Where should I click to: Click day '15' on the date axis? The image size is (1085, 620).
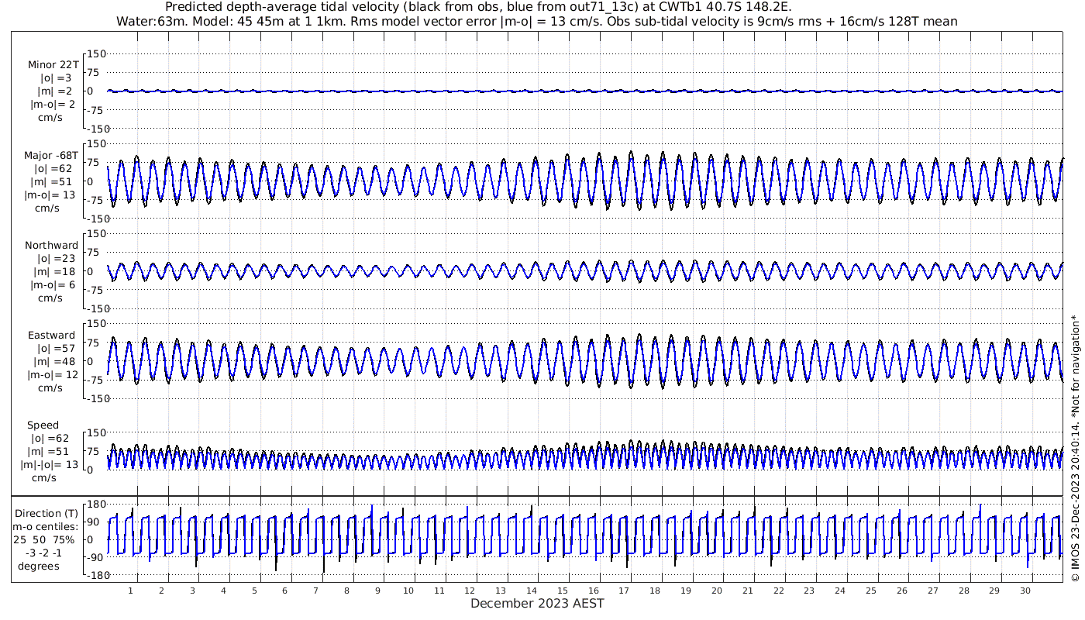tap(562, 591)
